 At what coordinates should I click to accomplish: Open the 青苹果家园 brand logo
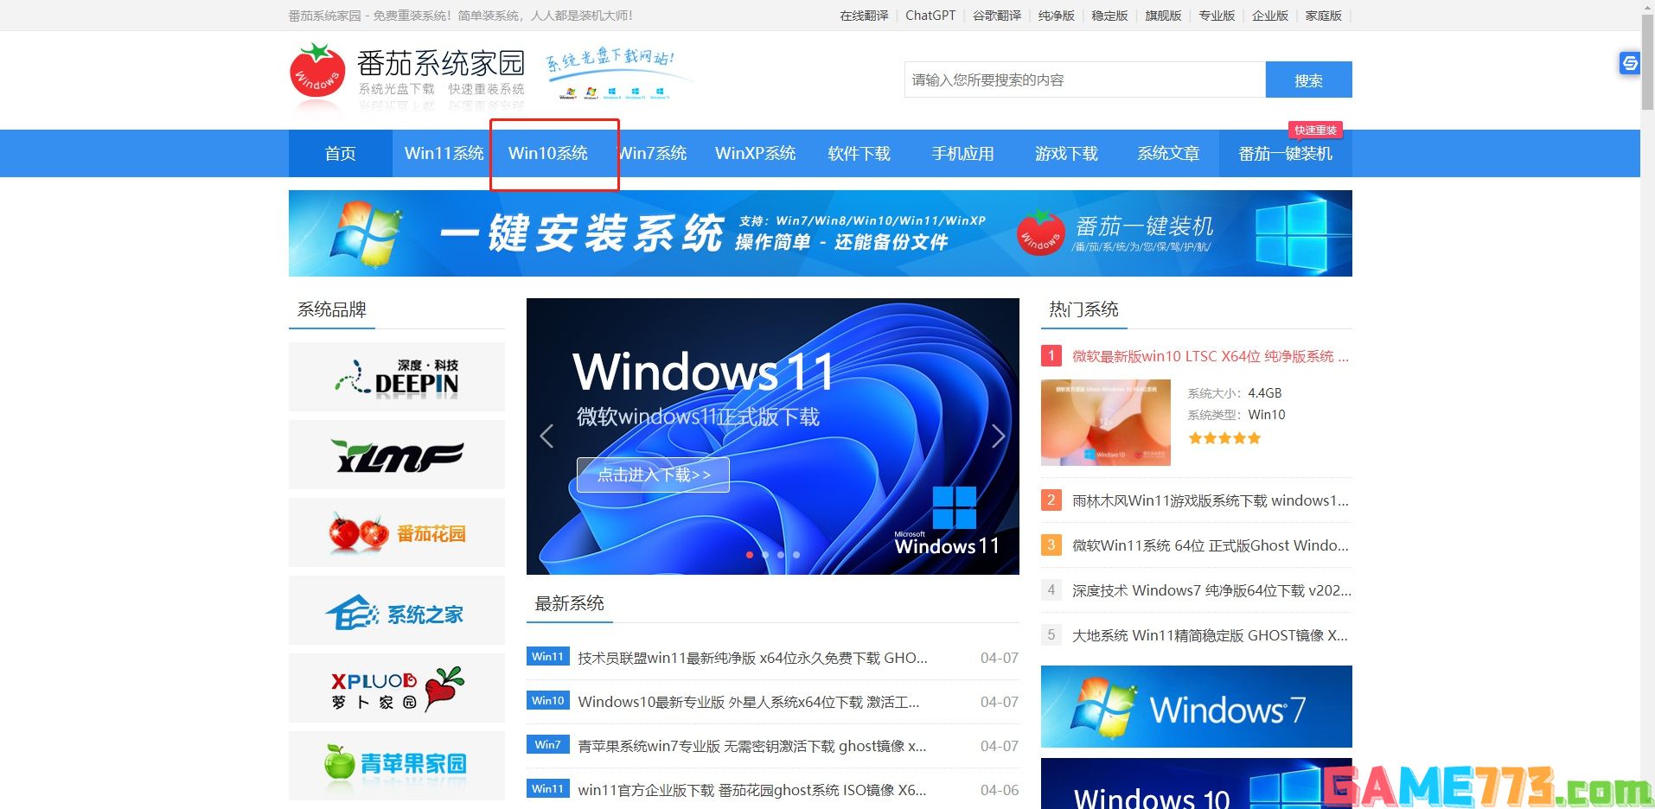tap(397, 766)
